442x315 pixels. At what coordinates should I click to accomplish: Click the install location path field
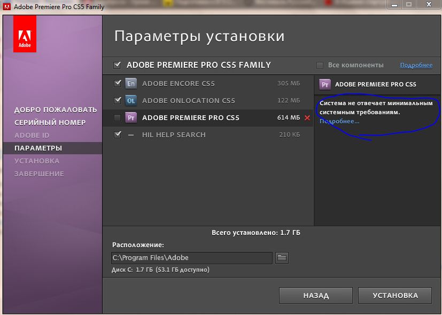click(192, 258)
